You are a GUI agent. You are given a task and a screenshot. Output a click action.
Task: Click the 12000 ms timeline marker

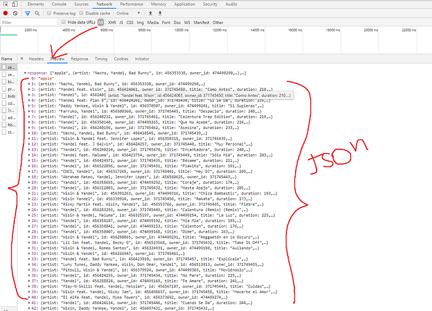tap(220, 30)
